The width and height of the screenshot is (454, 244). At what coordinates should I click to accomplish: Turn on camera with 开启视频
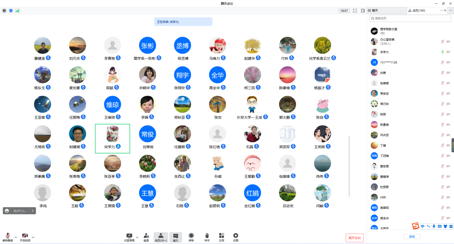pos(25,237)
